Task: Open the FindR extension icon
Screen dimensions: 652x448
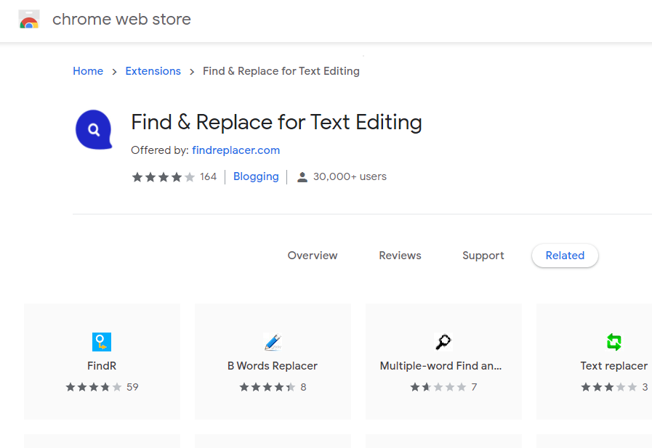Action: pos(102,342)
